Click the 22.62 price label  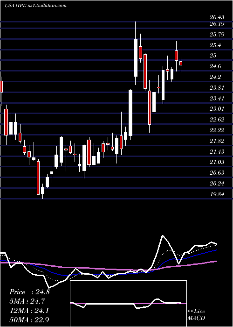(217, 120)
